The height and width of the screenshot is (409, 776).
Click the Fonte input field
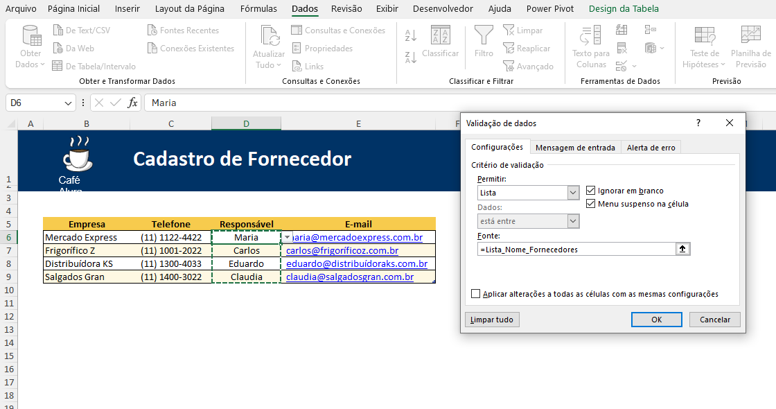coord(576,249)
